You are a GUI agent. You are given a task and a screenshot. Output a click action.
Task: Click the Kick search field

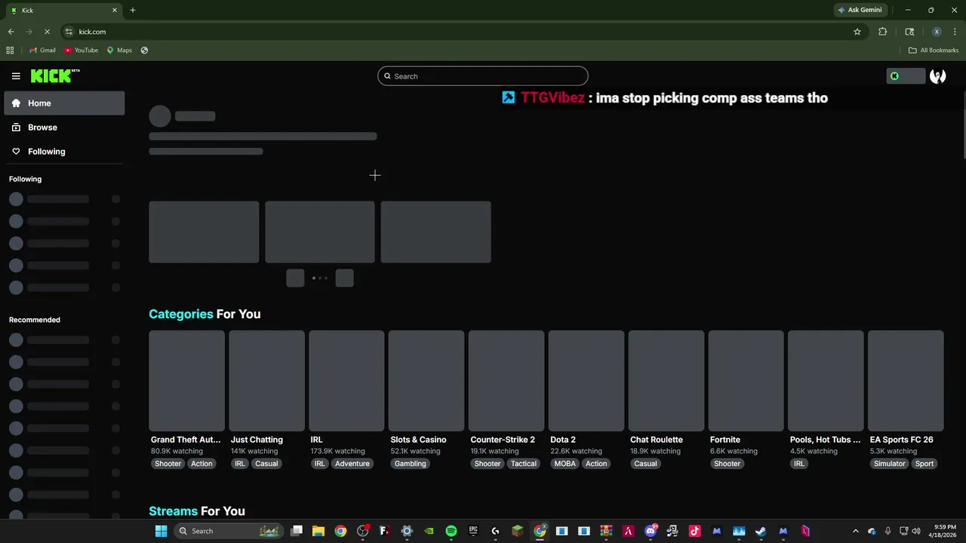point(483,76)
